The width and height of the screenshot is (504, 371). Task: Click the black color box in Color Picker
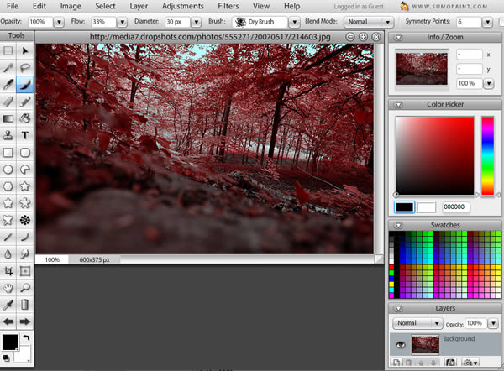[404, 206]
